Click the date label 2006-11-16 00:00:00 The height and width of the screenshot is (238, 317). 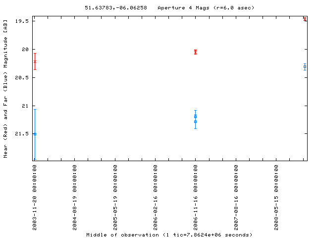(195, 197)
